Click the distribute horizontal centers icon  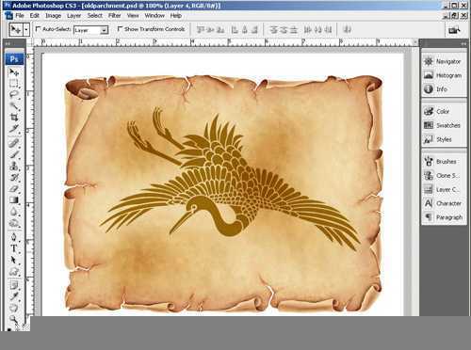click(317, 30)
